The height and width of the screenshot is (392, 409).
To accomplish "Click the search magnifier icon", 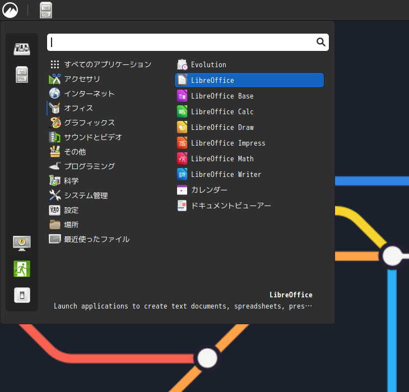I will click(320, 42).
